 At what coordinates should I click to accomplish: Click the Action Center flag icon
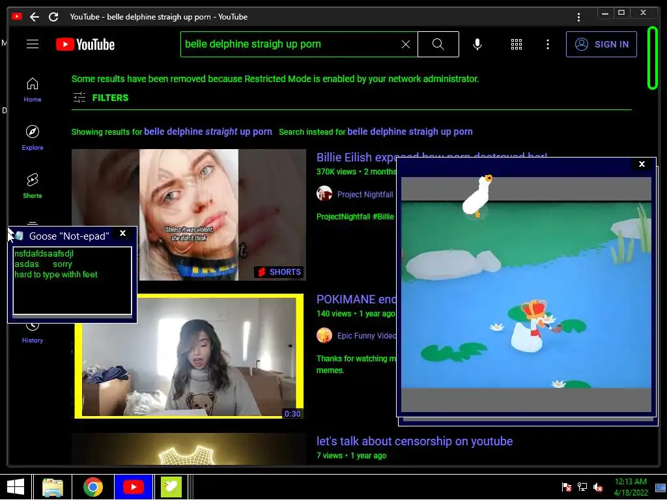coord(567,487)
